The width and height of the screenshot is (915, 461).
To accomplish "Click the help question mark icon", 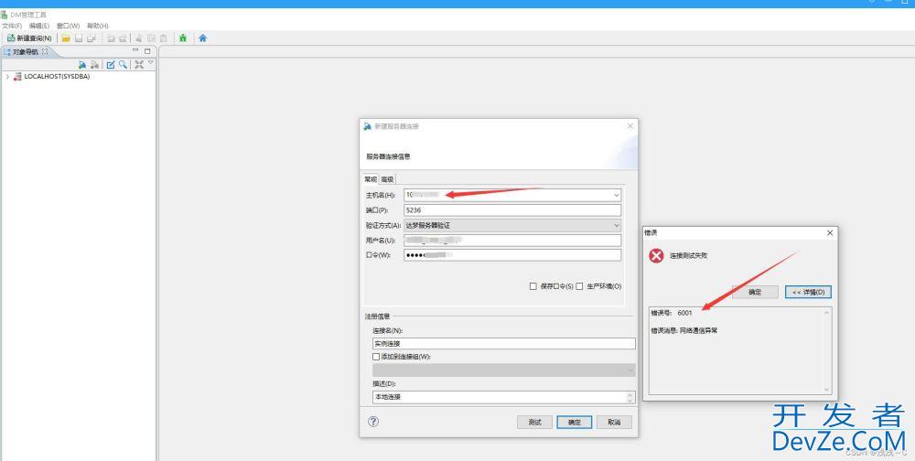I will (x=373, y=422).
